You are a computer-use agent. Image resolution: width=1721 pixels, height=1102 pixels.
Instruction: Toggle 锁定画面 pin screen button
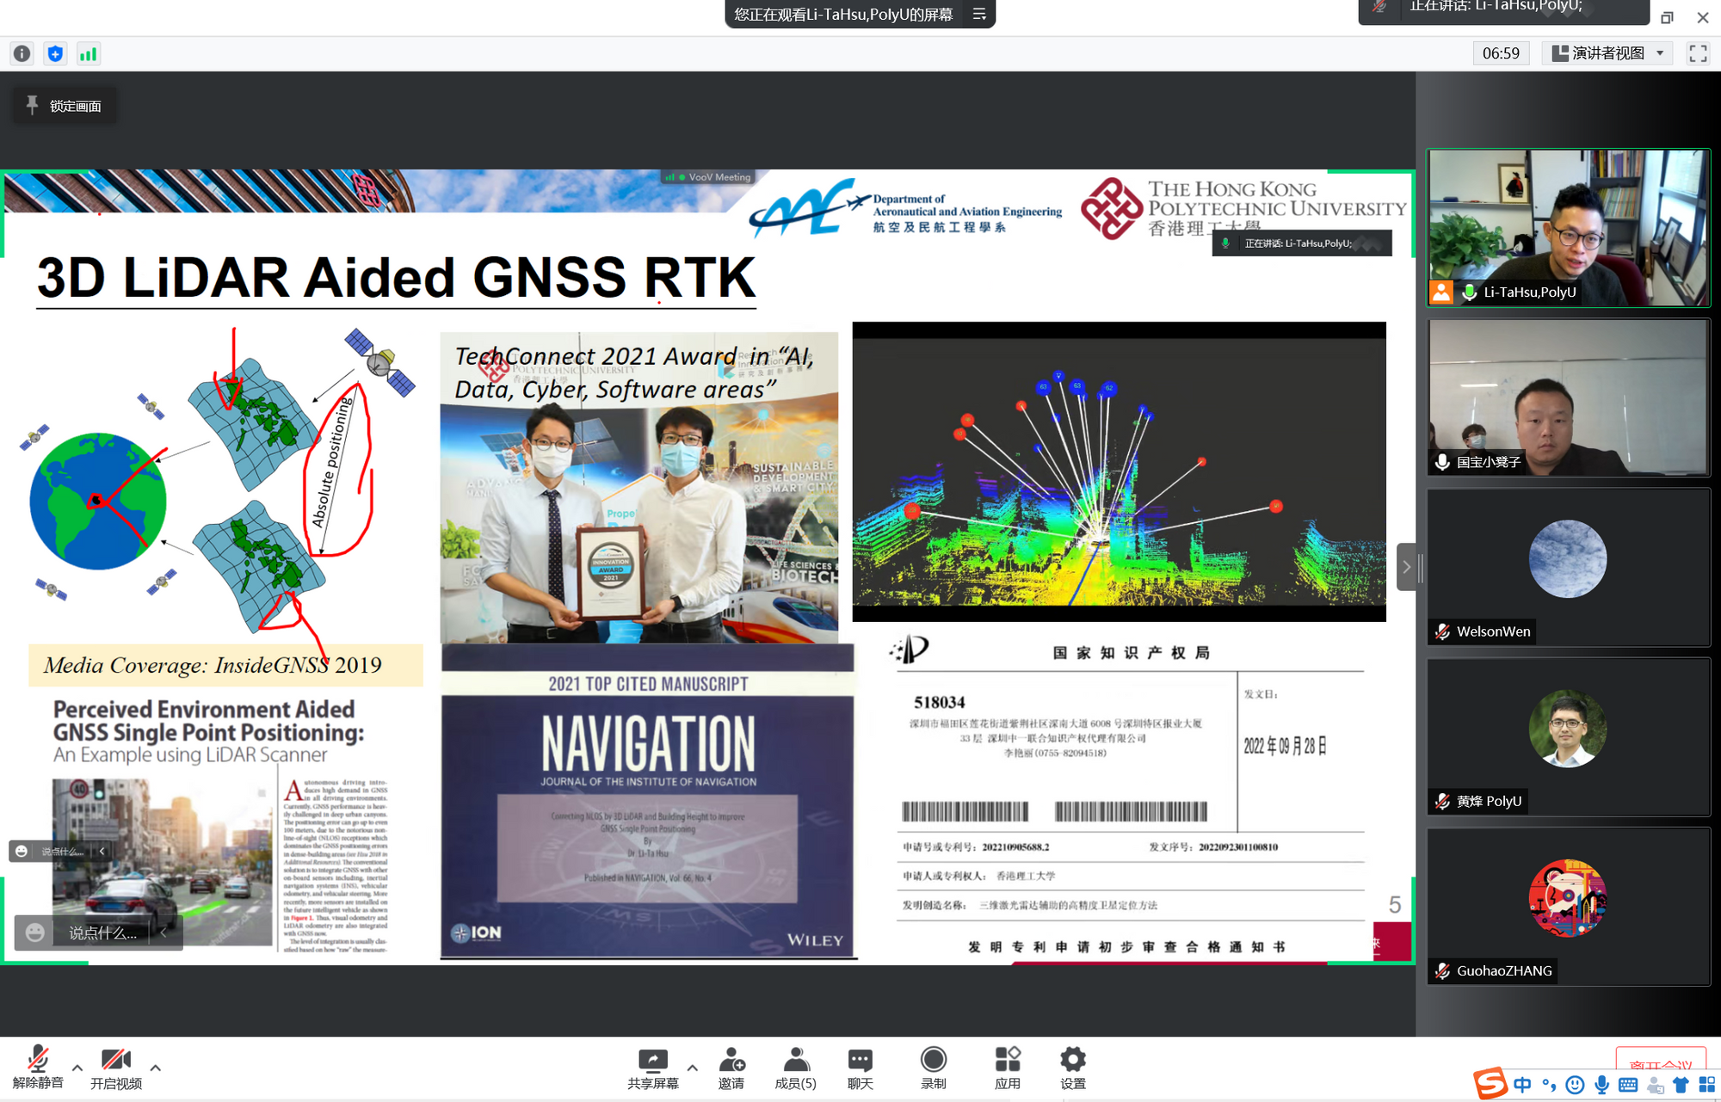(x=65, y=106)
